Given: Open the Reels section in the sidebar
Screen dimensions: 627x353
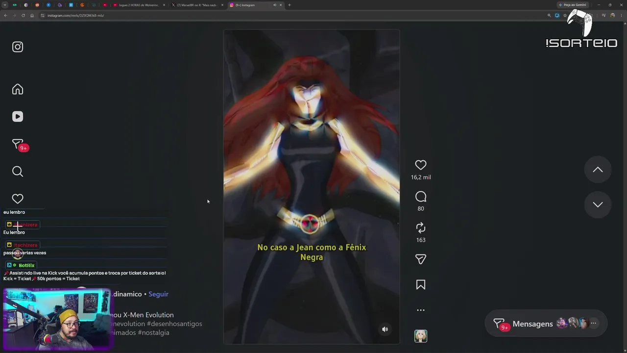Looking at the screenshot, I should (x=18, y=117).
